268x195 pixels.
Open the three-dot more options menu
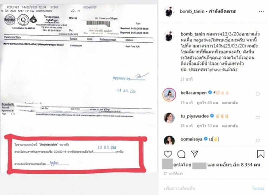click(261, 11)
